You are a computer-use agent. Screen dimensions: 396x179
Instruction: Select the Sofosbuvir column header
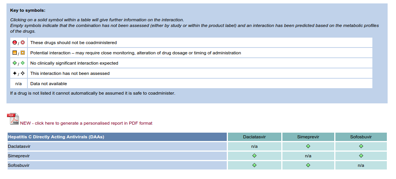(361, 137)
